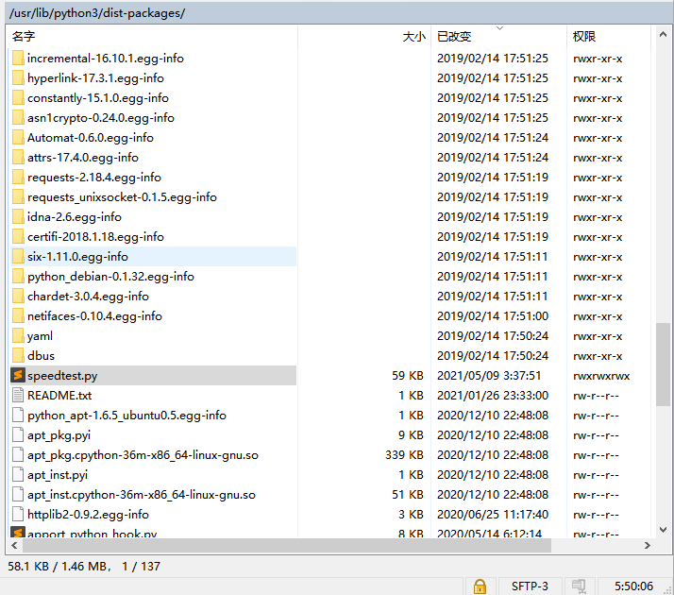Click the httplib2-0.9.2.egg-info file icon
Viewport: 674px width, 595px height.
(x=18, y=514)
